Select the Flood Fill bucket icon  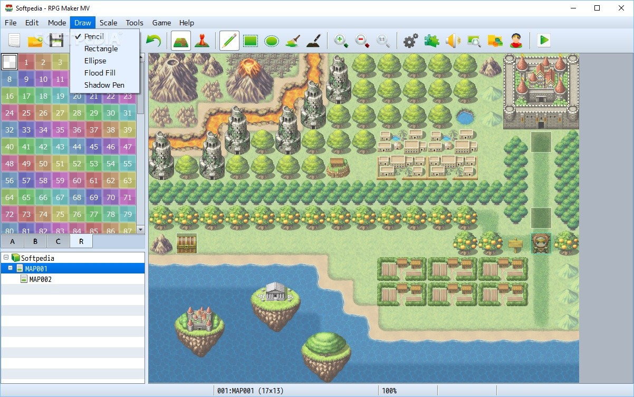tap(292, 41)
